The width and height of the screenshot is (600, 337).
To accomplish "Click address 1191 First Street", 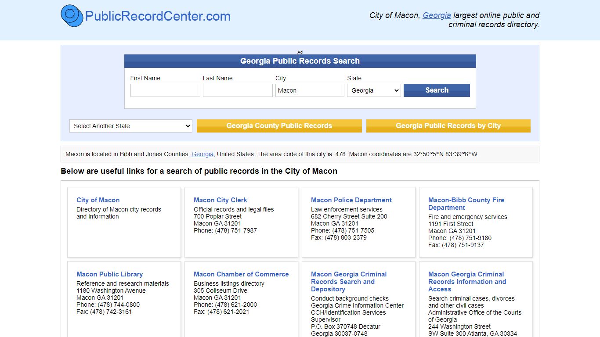I will [451, 224].
